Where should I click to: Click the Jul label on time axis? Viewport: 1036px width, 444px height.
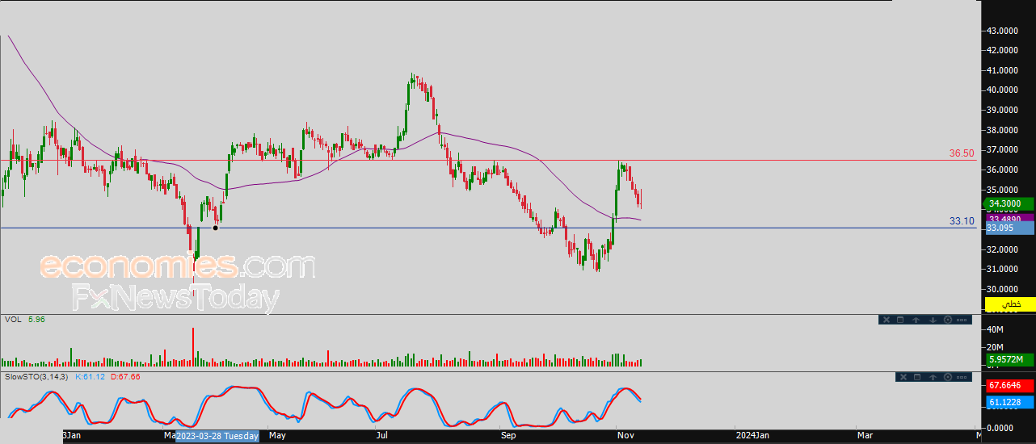[x=384, y=436]
